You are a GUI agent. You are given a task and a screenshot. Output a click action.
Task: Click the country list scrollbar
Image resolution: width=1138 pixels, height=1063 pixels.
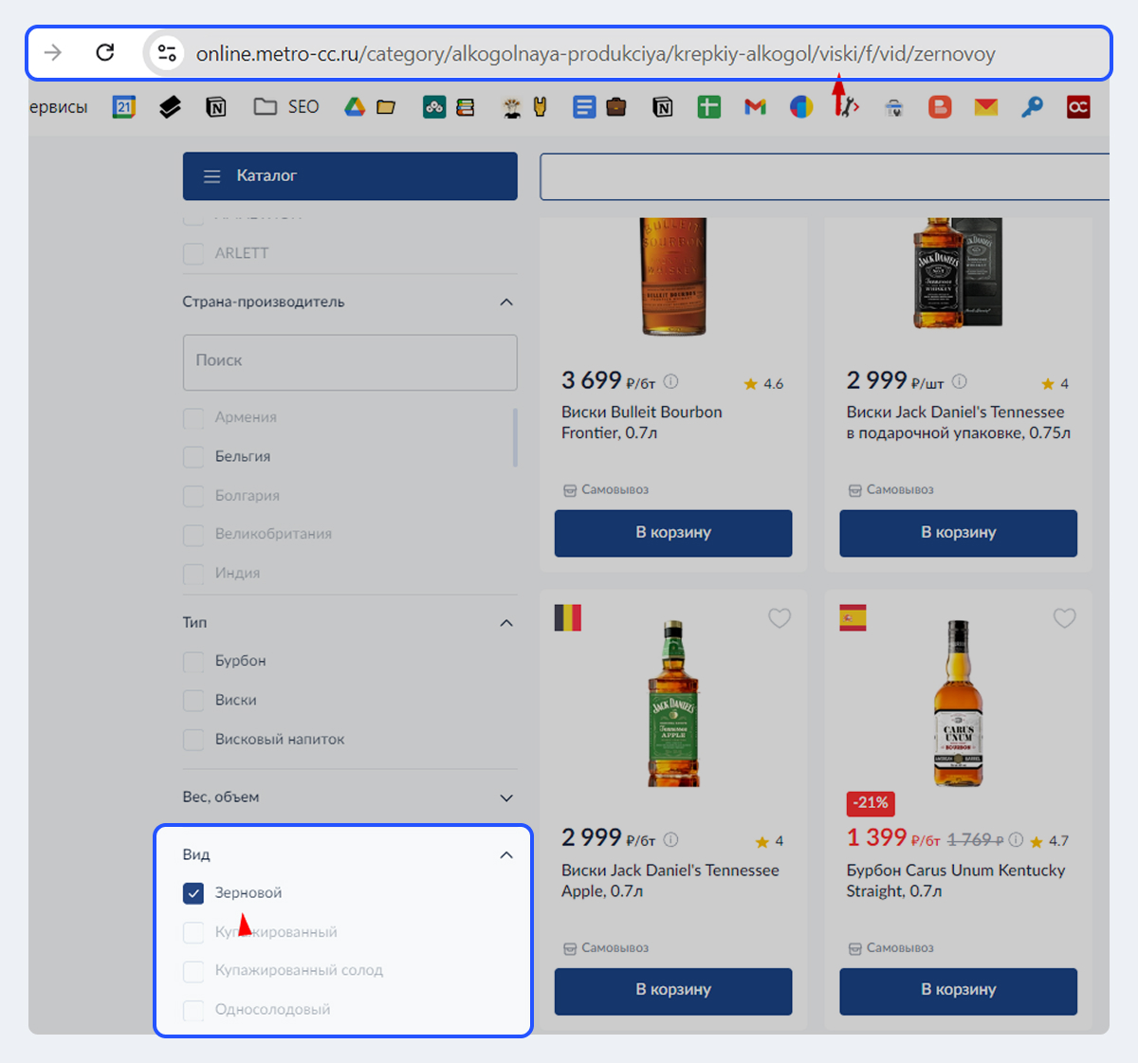[x=515, y=437]
